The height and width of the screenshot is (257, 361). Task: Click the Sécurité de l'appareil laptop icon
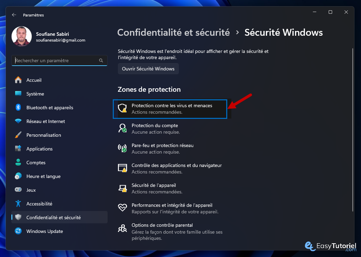[x=122, y=188]
